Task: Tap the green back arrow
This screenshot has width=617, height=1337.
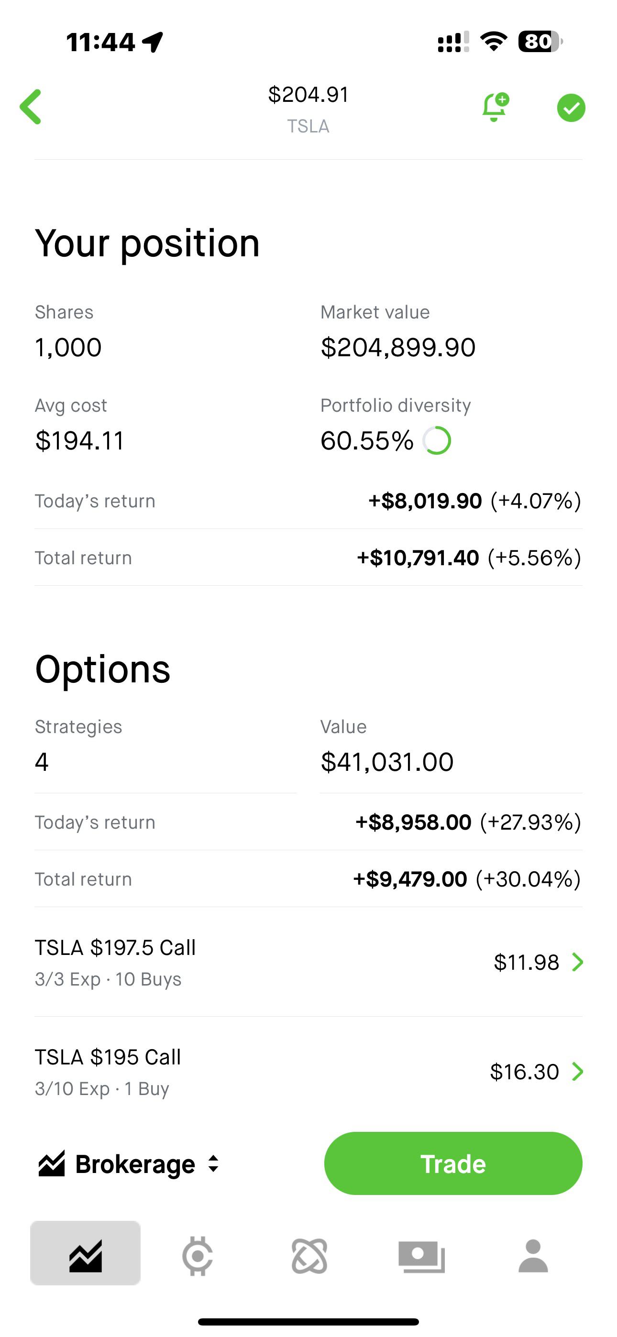Action: point(31,107)
